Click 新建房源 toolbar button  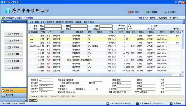coord(51,22)
